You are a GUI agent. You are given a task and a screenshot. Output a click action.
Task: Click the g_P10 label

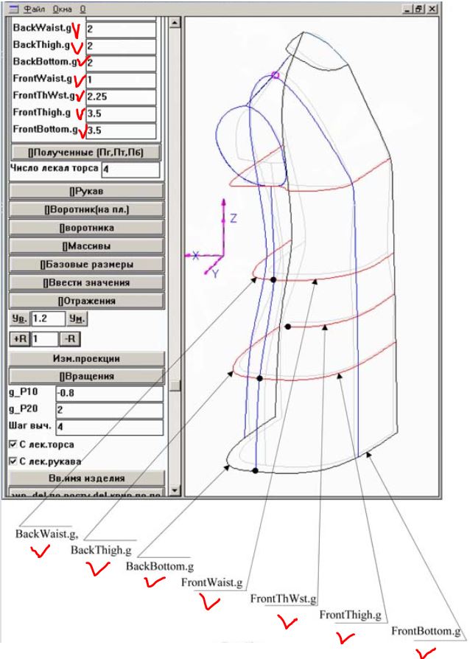coord(24,392)
